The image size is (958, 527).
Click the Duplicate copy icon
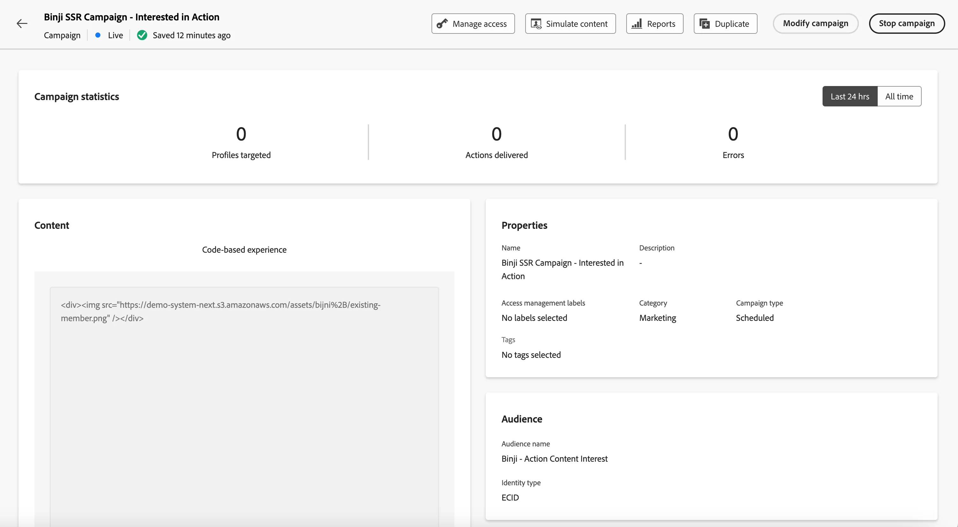click(x=704, y=24)
